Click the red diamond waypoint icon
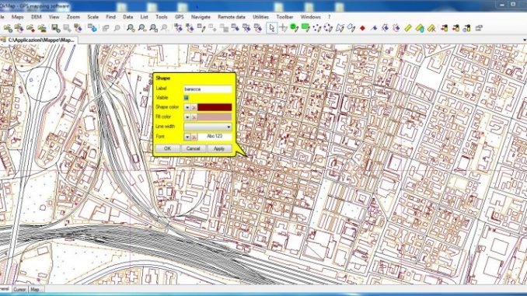 tap(362, 28)
